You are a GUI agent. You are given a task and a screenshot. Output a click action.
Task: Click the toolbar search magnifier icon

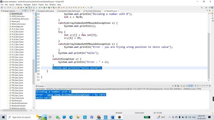point(202,8)
